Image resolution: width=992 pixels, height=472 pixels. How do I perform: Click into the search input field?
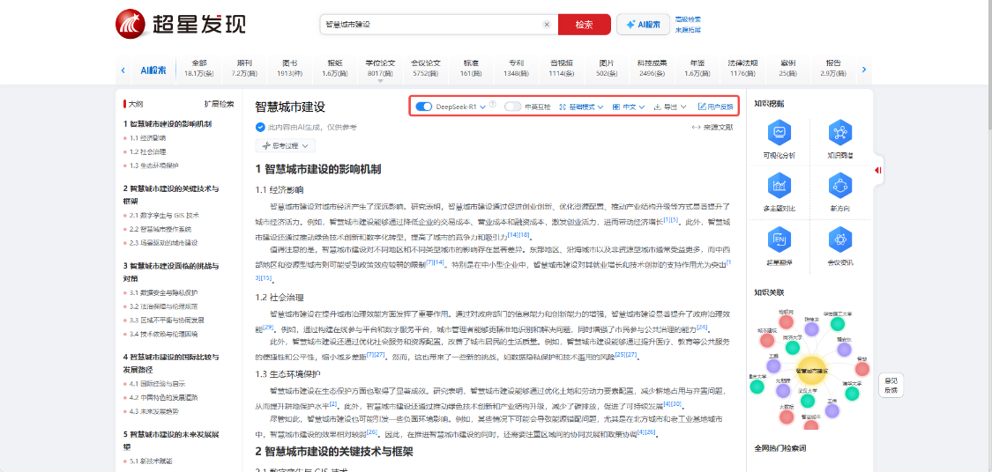(x=432, y=25)
